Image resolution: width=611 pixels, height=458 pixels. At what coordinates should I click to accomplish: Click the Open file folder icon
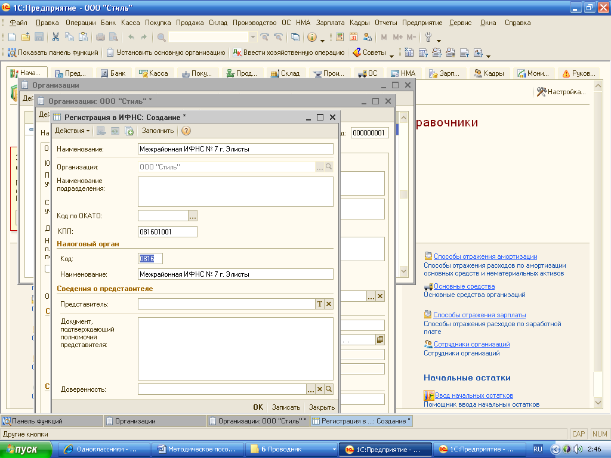point(25,37)
